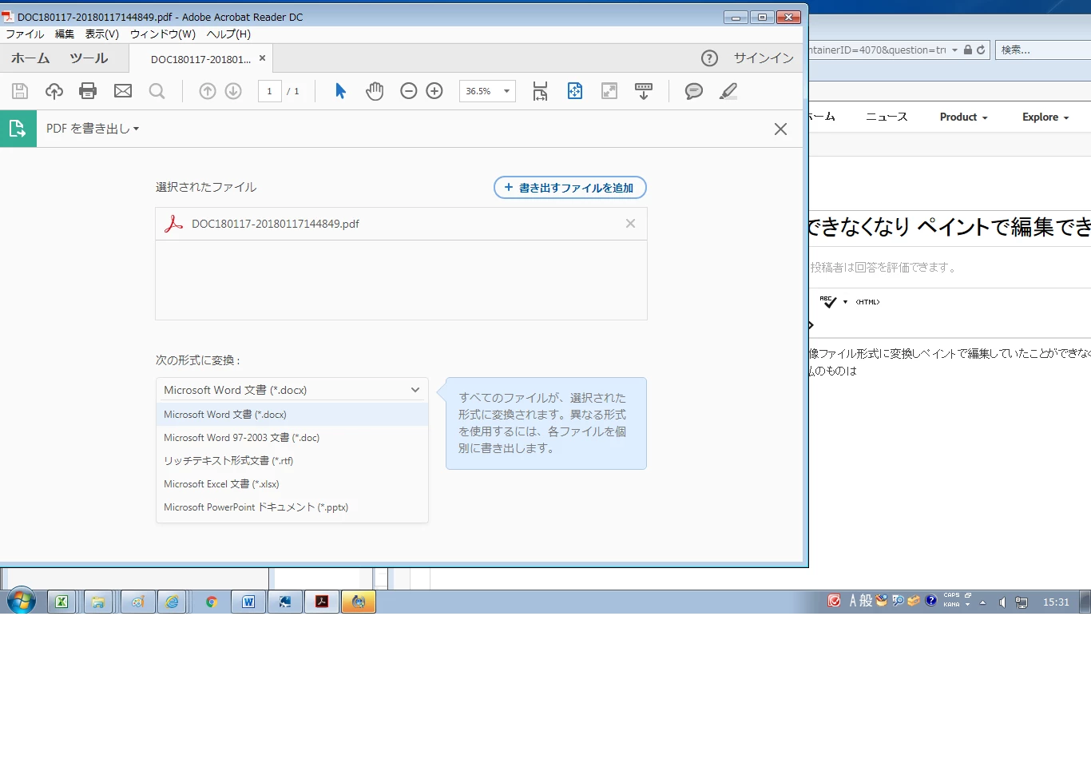1091x783 pixels.
Task: Click the volume speaker tray icon
Action: pos(1002,602)
